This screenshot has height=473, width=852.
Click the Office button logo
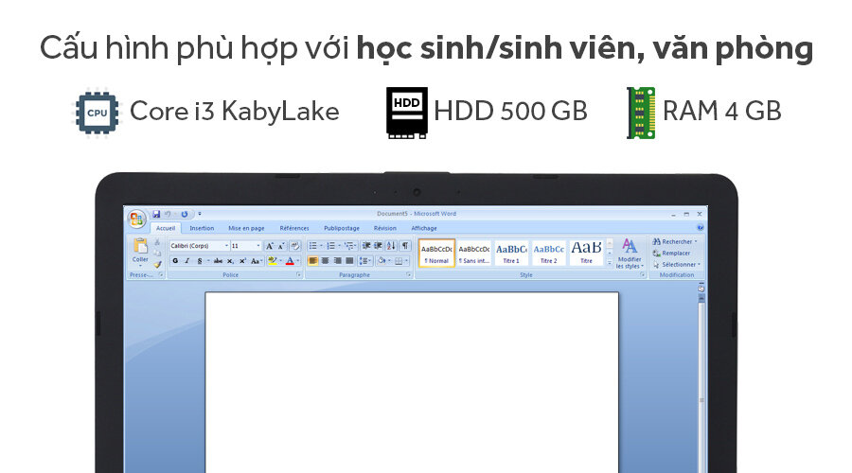point(136,218)
